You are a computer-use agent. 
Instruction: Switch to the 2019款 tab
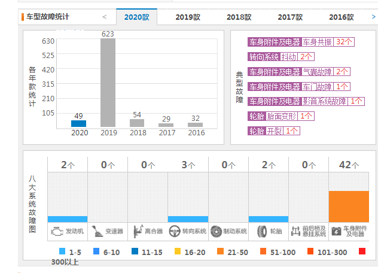click(x=188, y=17)
